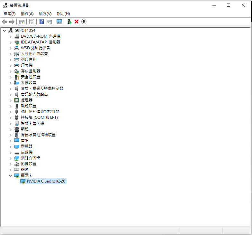Toggle the action pane toolbar icon

click(49, 22)
